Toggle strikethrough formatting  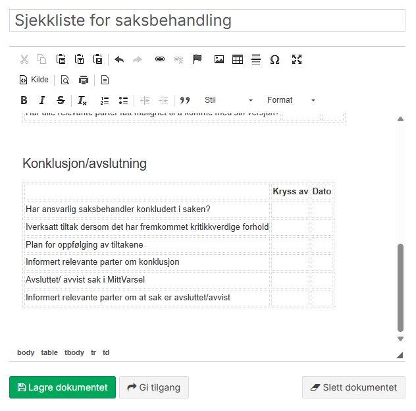61,100
